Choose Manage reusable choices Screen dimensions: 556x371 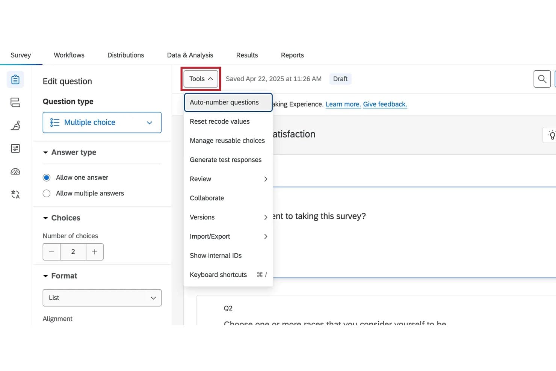coord(228,141)
